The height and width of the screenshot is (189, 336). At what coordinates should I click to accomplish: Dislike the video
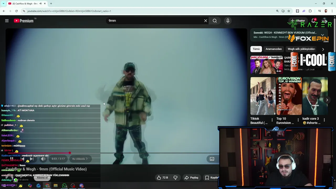pyautogui.click(x=175, y=178)
